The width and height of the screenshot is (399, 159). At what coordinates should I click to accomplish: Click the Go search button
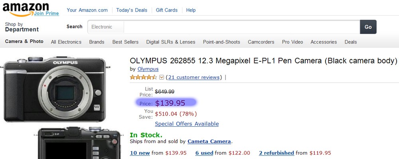(x=368, y=27)
